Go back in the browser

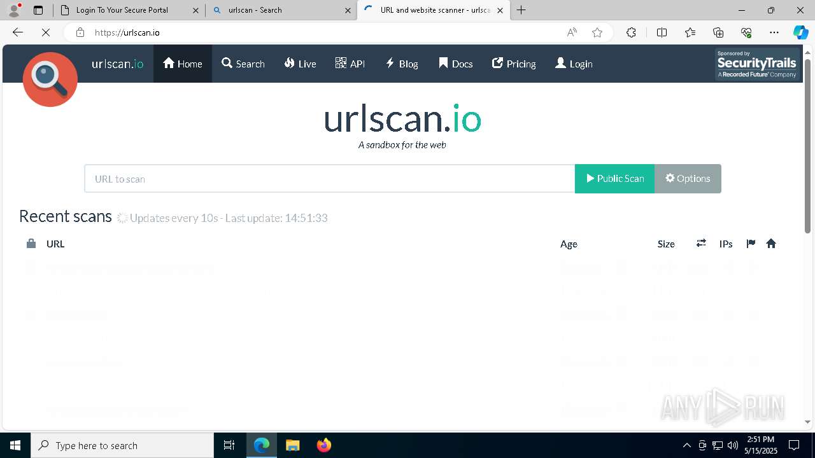tap(18, 32)
